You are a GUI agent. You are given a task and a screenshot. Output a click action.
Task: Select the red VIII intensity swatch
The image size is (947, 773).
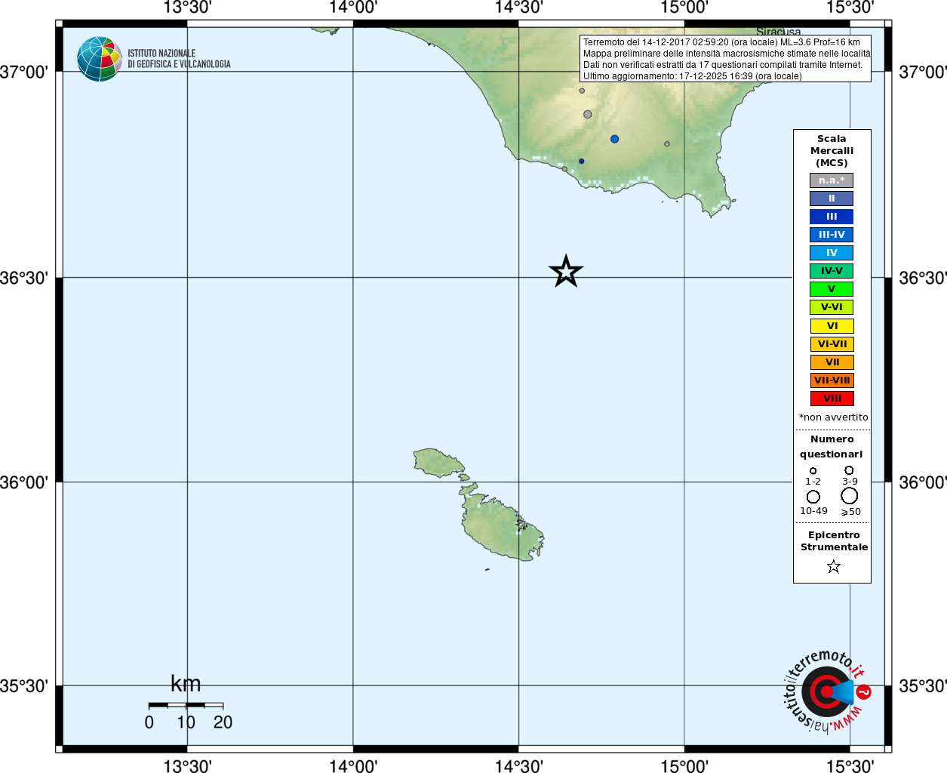point(832,399)
